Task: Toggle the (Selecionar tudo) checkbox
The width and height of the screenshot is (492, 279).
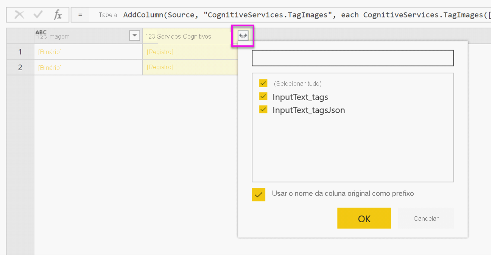Action: 263,83
